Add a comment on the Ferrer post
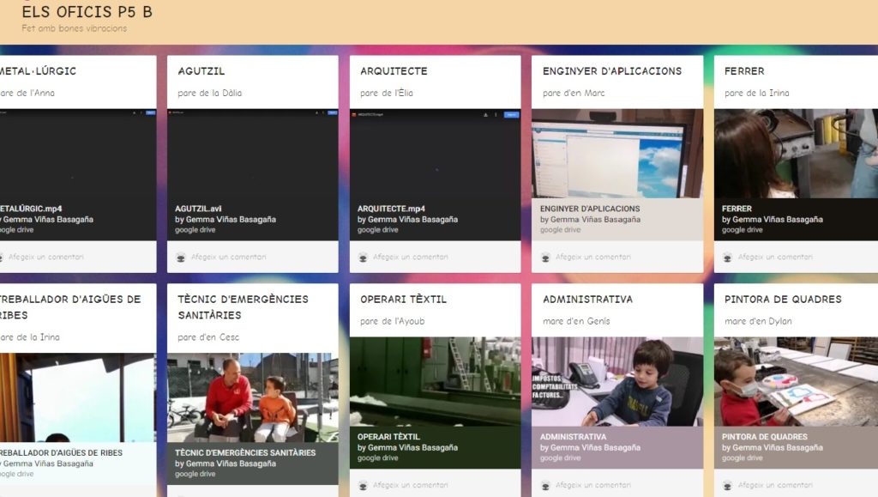The height and width of the screenshot is (497, 878). 776,257
